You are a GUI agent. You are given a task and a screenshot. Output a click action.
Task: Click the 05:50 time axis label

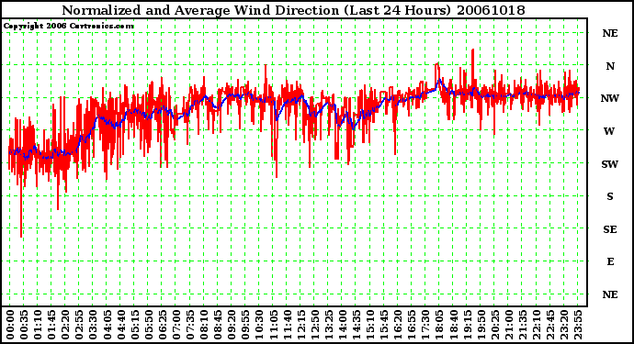148,325
